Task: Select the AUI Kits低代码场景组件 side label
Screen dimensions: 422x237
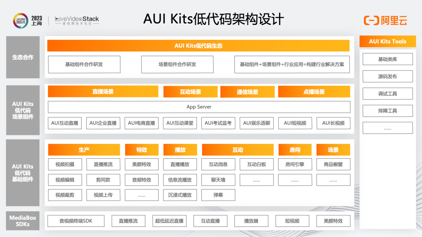Action: pyautogui.click(x=23, y=110)
